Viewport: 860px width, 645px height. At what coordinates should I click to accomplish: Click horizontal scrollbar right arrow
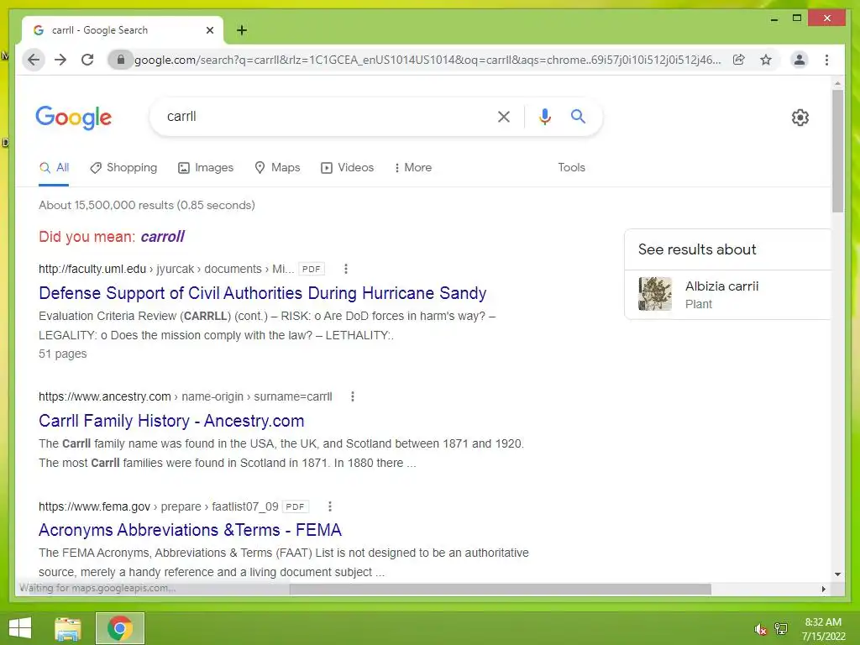823,589
